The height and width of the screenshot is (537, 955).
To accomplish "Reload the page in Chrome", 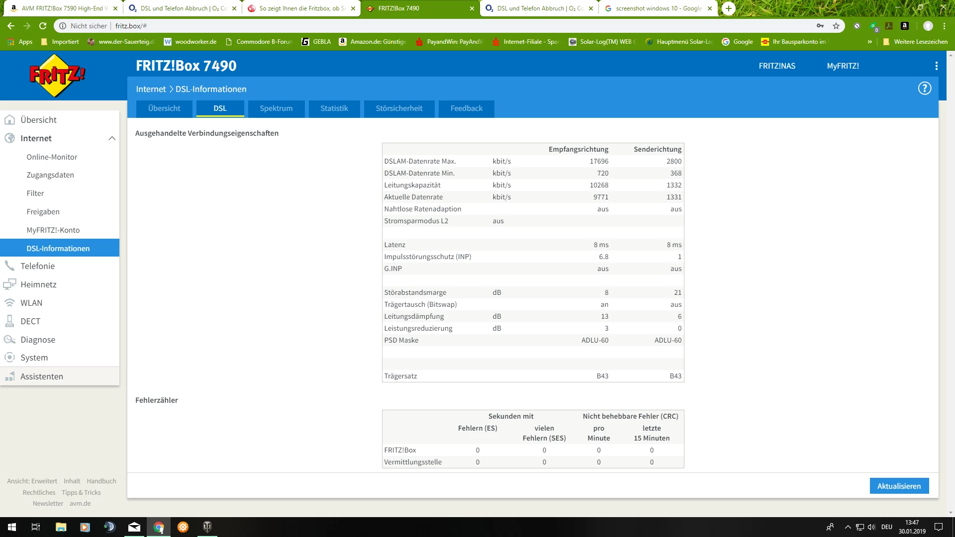I will click(43, 26).
